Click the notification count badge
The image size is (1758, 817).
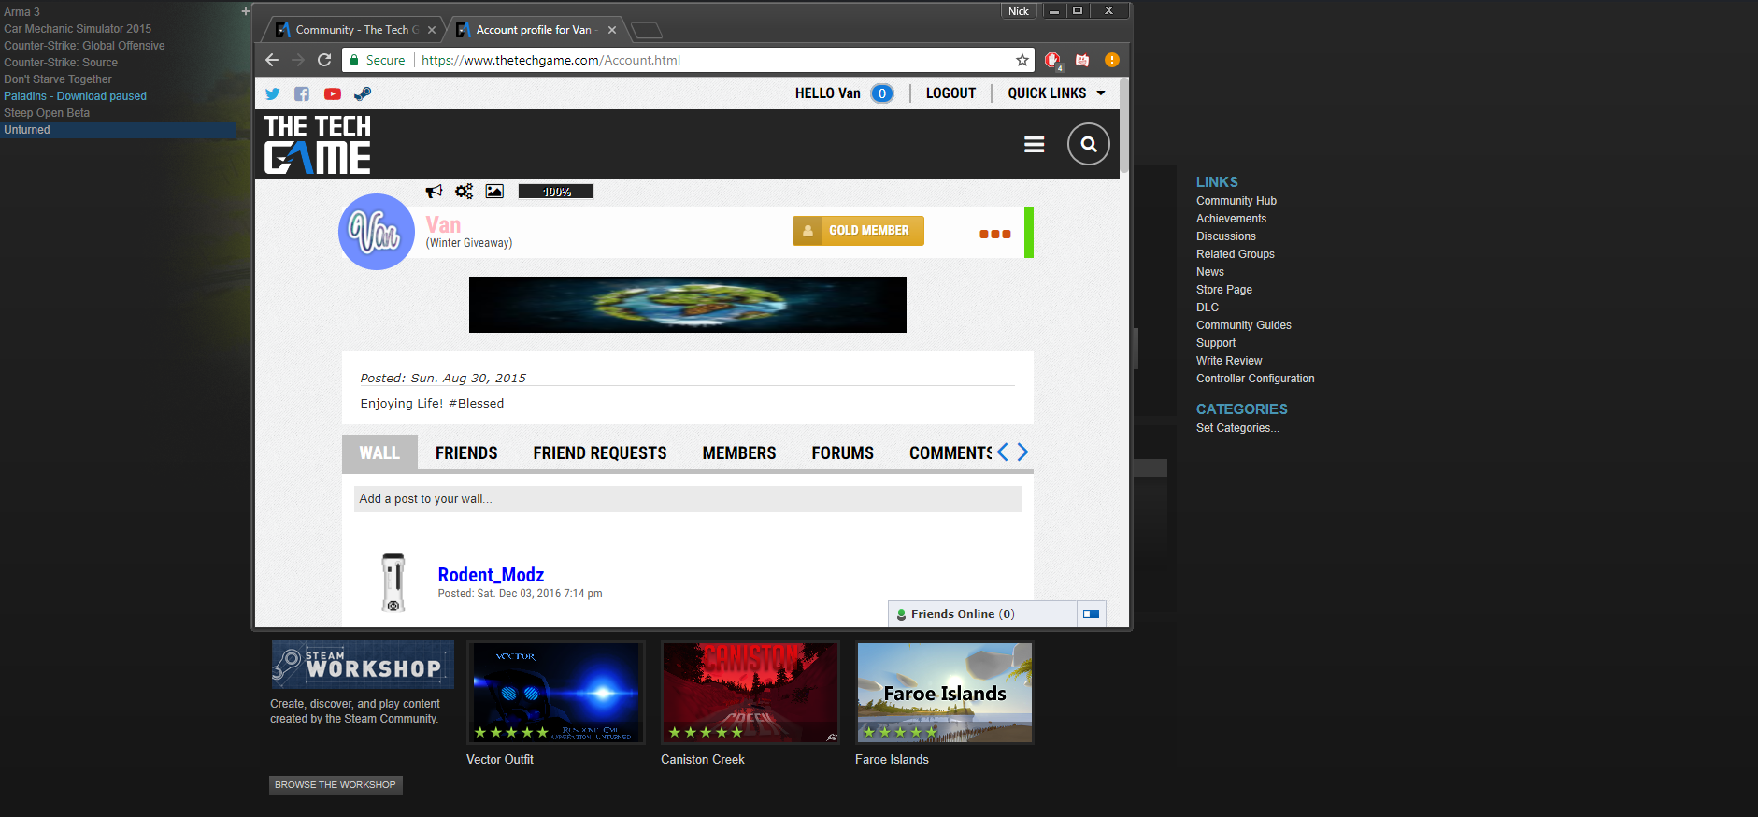click(881, 93)
